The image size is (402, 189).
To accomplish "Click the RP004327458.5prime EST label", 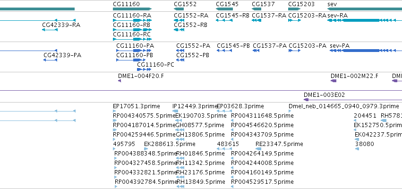I will click(145, 163).
